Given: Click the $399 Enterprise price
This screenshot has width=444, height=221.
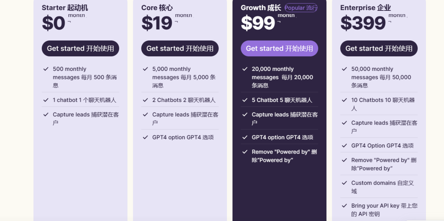Looking at the screenshot, I should [363, 23].
